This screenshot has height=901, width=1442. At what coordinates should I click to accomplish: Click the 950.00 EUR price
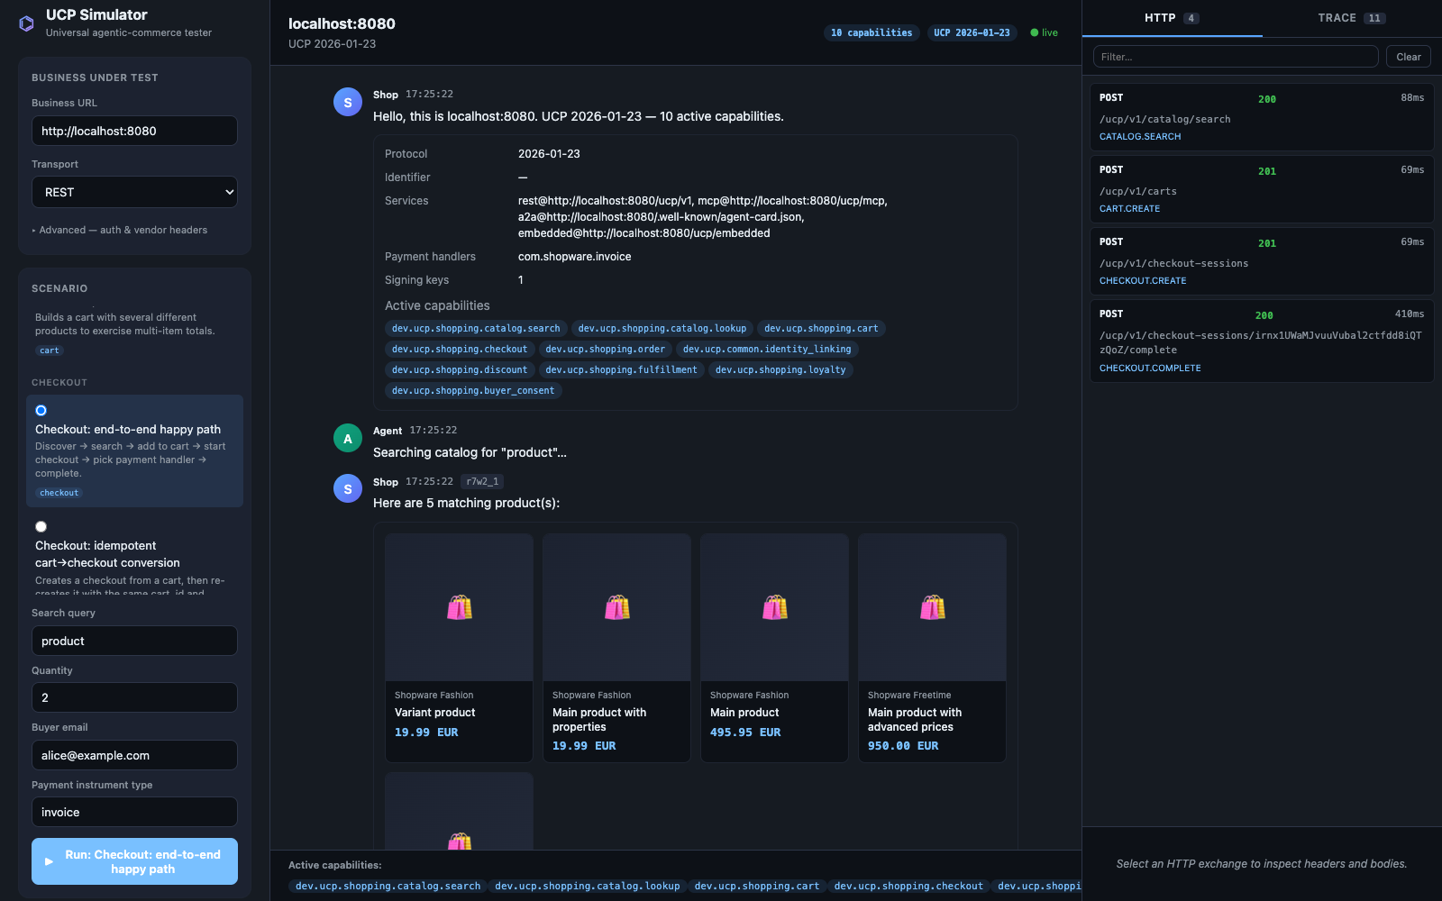[903, 746]
